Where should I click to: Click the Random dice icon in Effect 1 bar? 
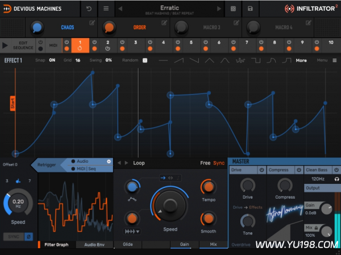pos(145,60)
